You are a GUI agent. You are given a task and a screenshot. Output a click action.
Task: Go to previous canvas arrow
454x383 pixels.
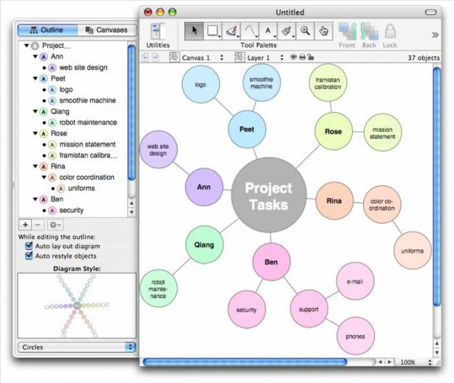point(145,57)
